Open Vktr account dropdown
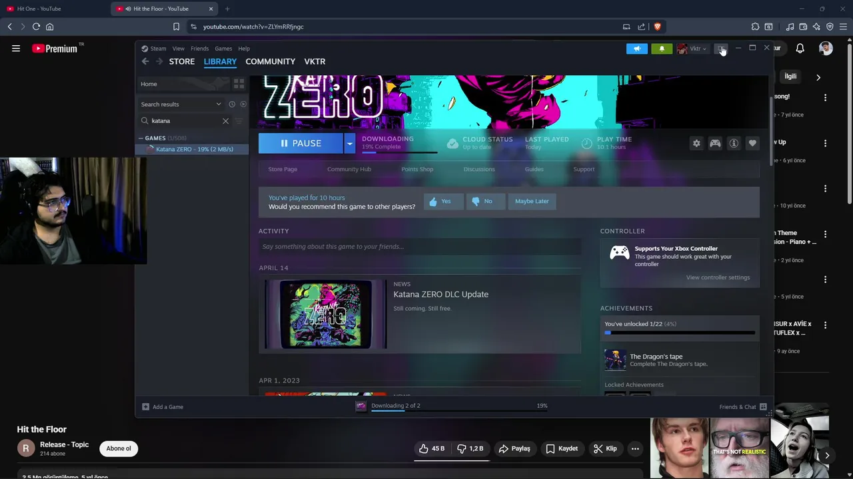 [692, 49]
